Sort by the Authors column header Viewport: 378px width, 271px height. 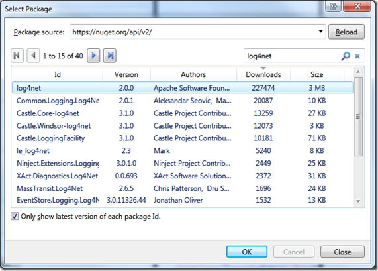click(x=193, y=74)
